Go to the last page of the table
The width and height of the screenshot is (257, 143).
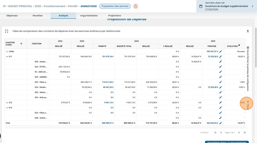[x=244, y=133]
